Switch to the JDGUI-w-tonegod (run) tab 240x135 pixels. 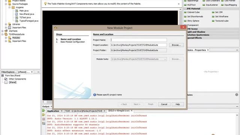[119, 111]
